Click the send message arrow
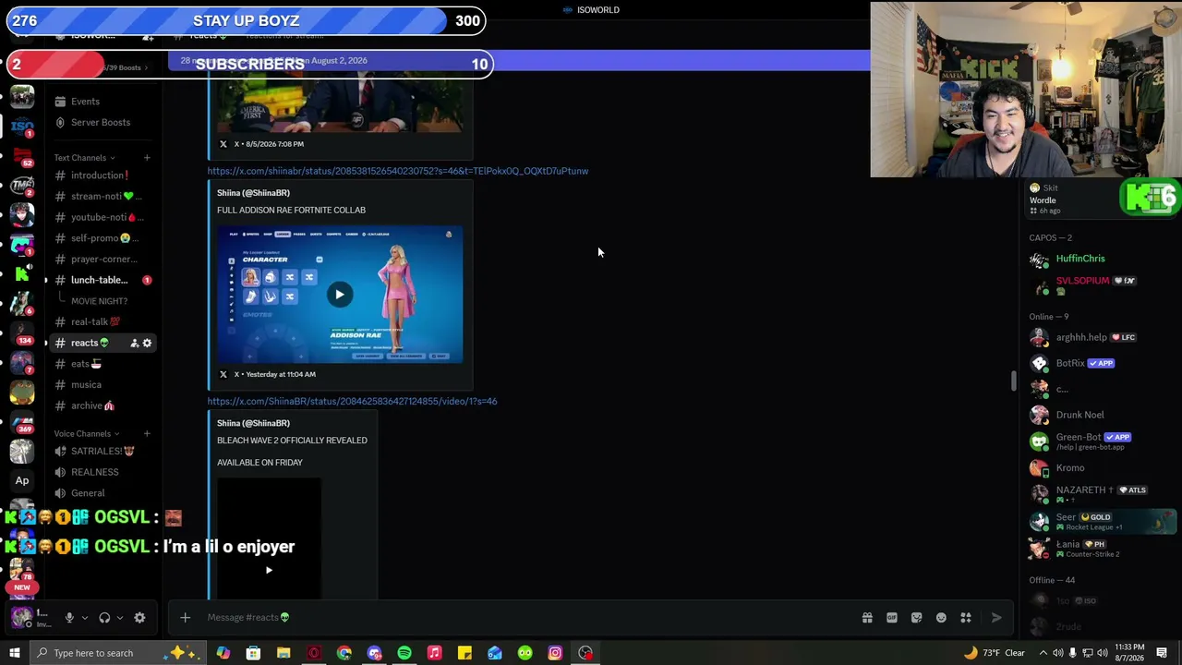 pyautogui.click(x=996, y=618)
